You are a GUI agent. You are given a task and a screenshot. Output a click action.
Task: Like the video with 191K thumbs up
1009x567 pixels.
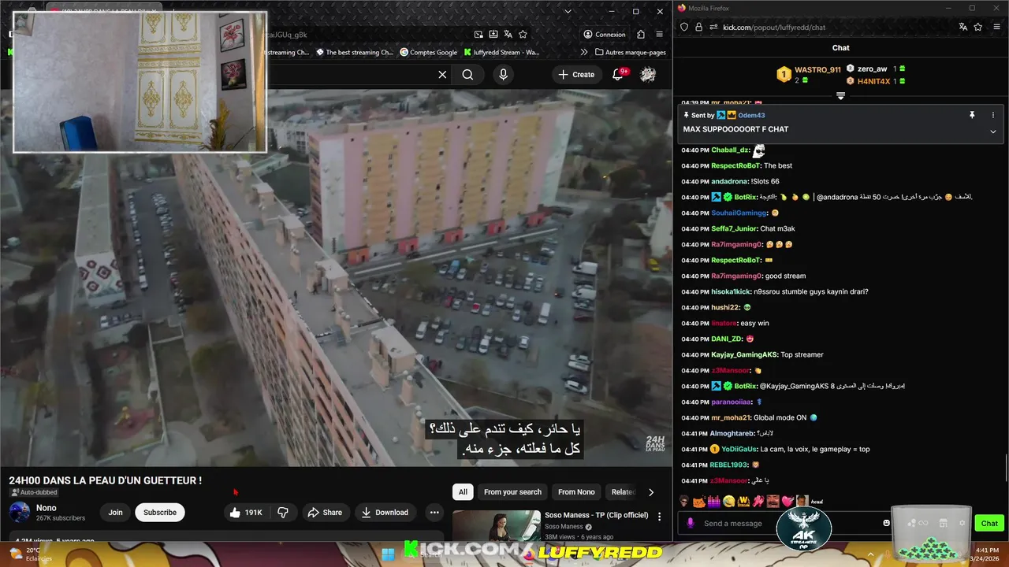(x=246, y=513)
